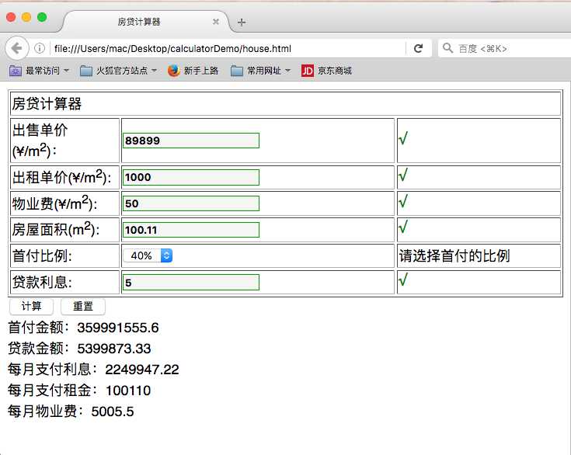
Task: Reload the page with the refresh icon
Action: pos(419,48)
